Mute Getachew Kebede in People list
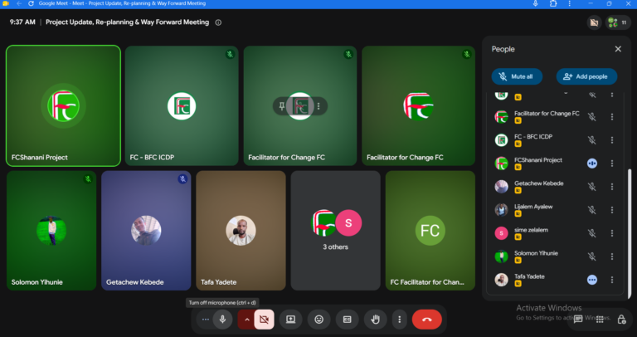 coord(592,187)
